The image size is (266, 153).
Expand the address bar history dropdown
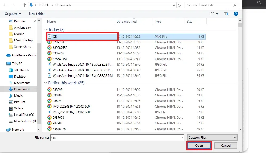click(174, 5)
